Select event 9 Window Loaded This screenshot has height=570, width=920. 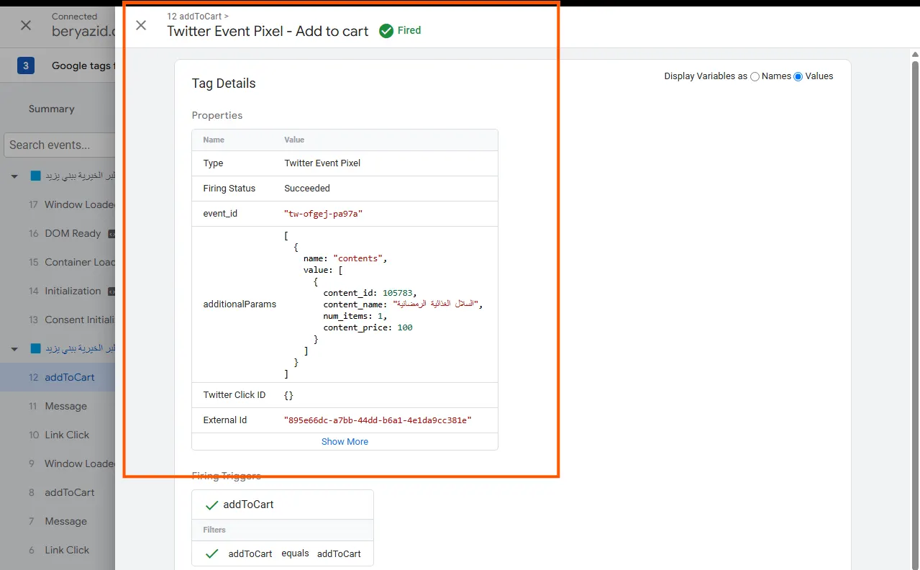58,463
